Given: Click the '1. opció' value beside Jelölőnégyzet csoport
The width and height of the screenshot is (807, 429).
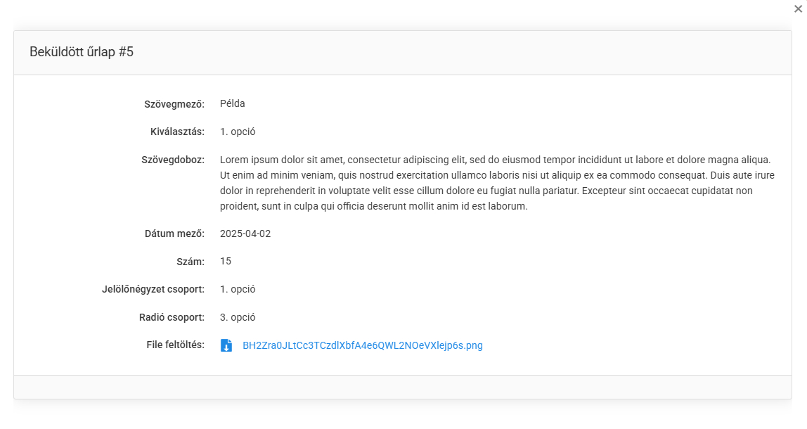Looking at the screenshot, I should pos(238,289).
